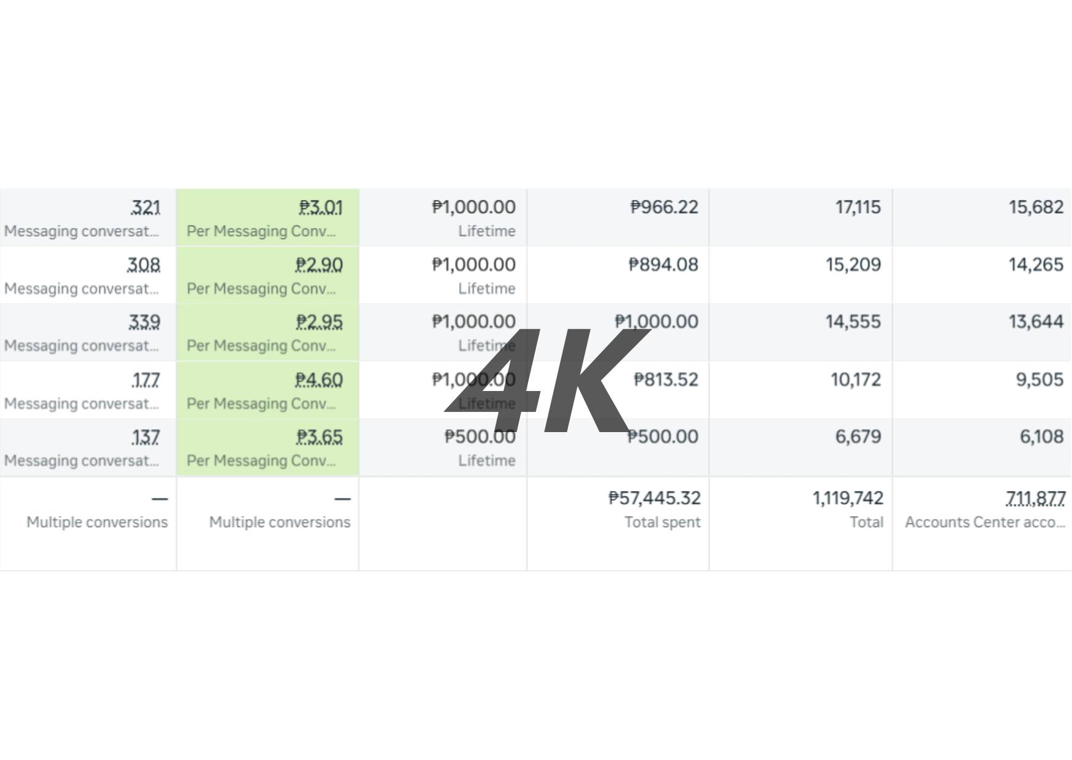Click the 308 messaging conversations result

144,265
